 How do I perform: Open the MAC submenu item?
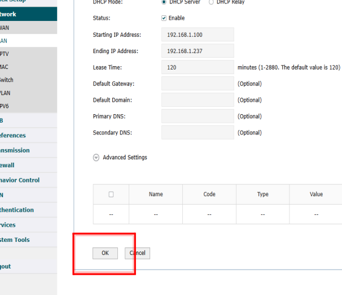(x=28, y=67)
